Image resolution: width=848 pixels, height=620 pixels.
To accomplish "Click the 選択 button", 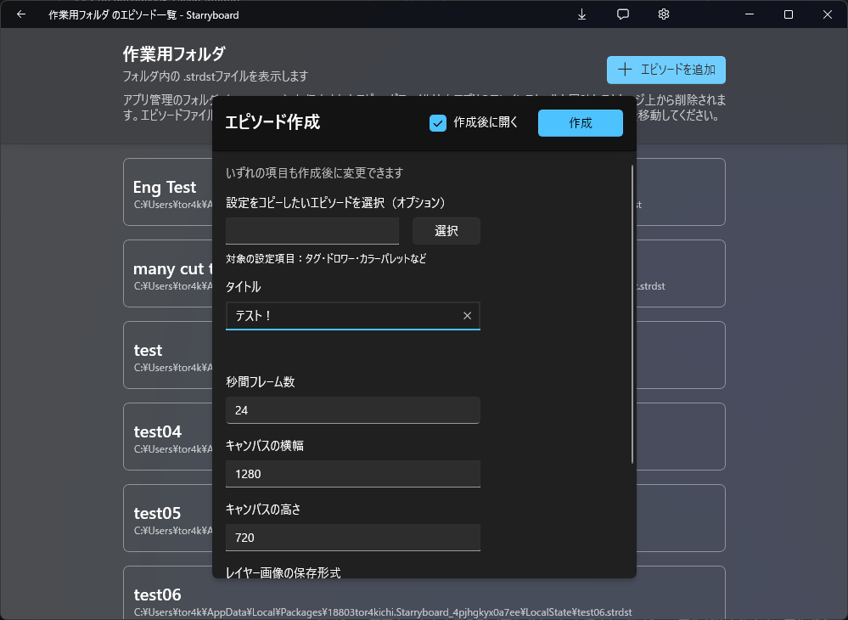I will [x=446, y=231].
